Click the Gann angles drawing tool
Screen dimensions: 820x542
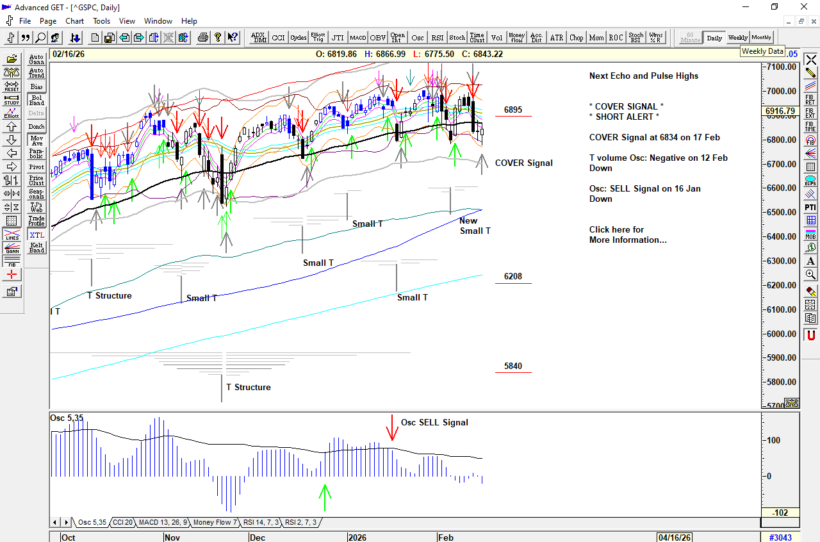12,250
